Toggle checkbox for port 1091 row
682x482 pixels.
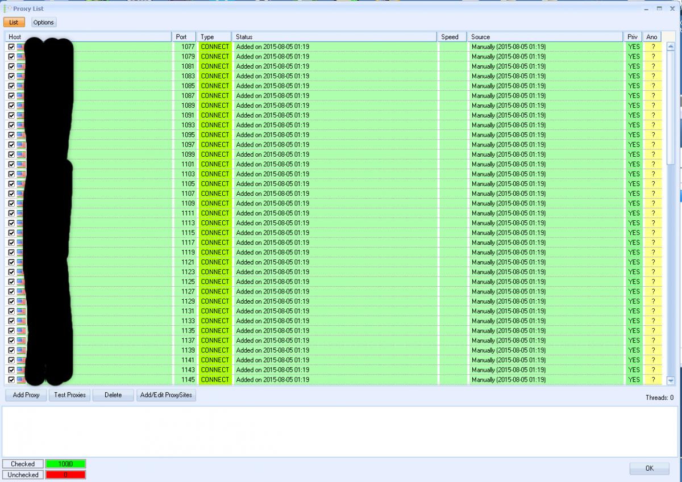tap(11, 115)
